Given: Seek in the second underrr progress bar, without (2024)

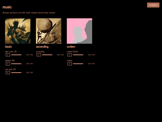Looking at the screenshot, I should pyautogui.click(x=78, y=64).
